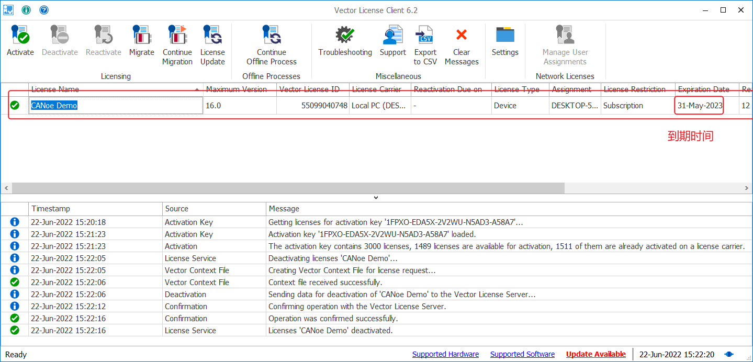Click the Reactivation Due on column header
The image size is (753, 362).
point(451,89)
